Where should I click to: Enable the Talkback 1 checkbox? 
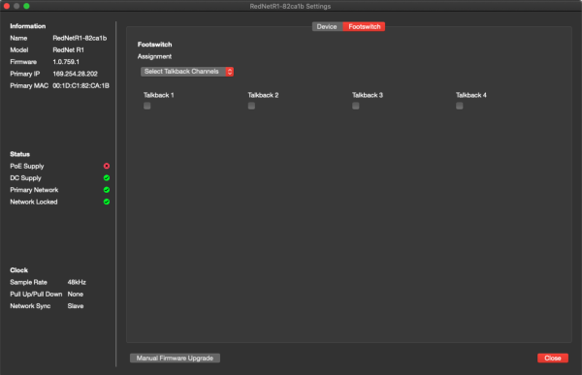[x=147, y=106]
